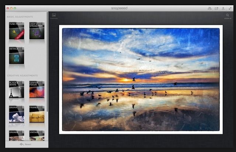
Task: Choose the Center Focus effect
Action: 37,89
